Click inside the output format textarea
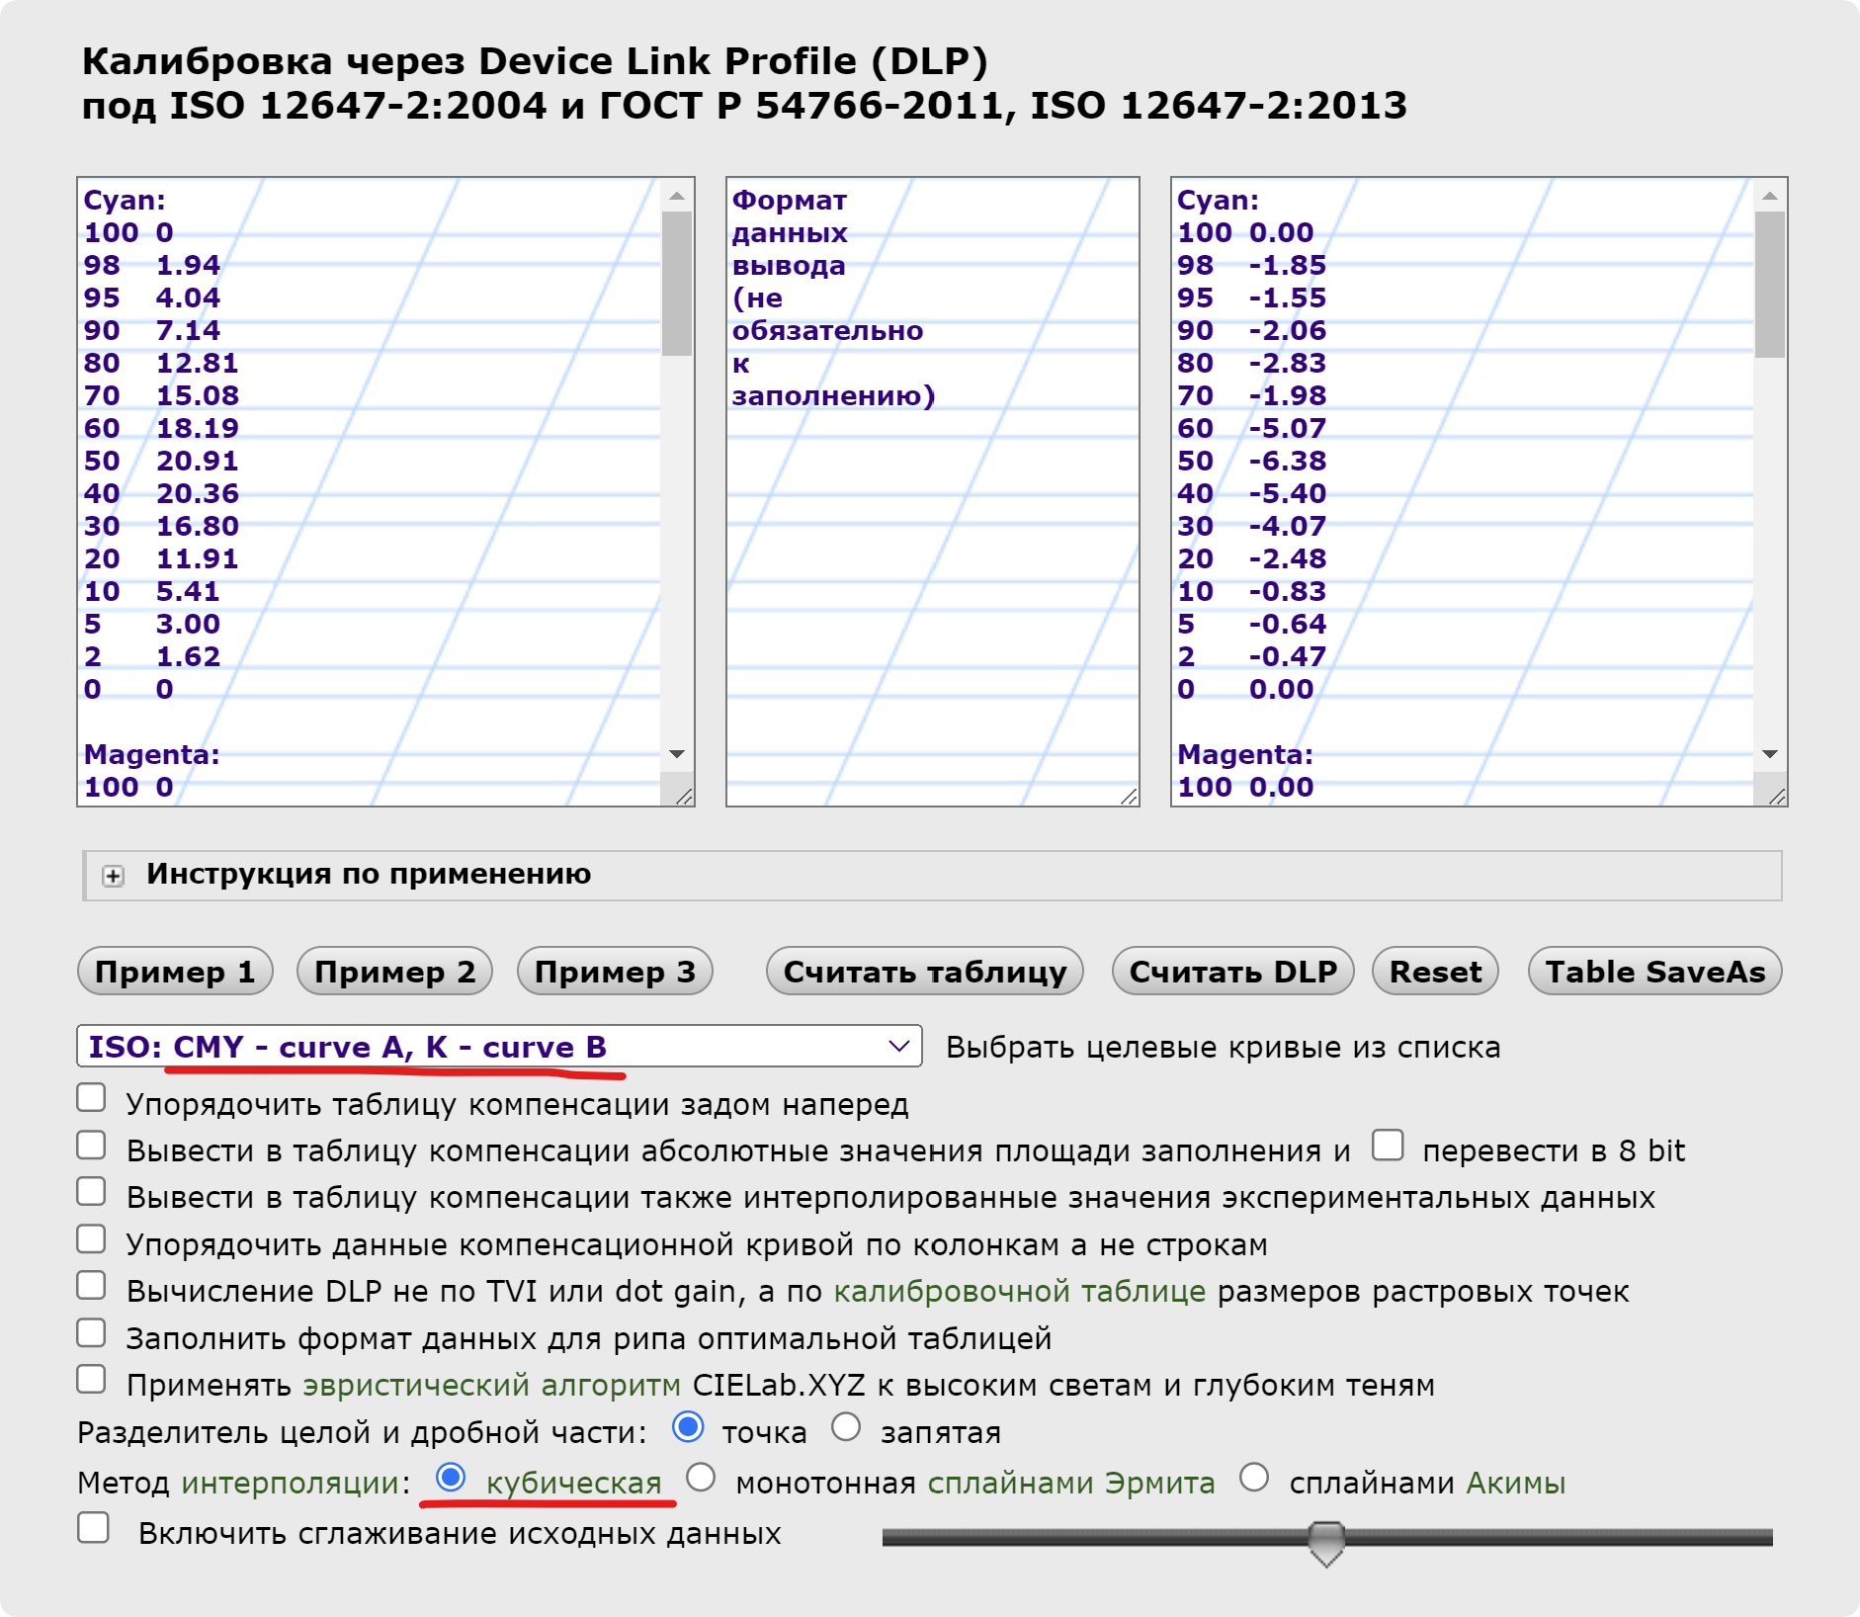The image size is (1860, 1617). pyautogui.click(x=932, y=593)
